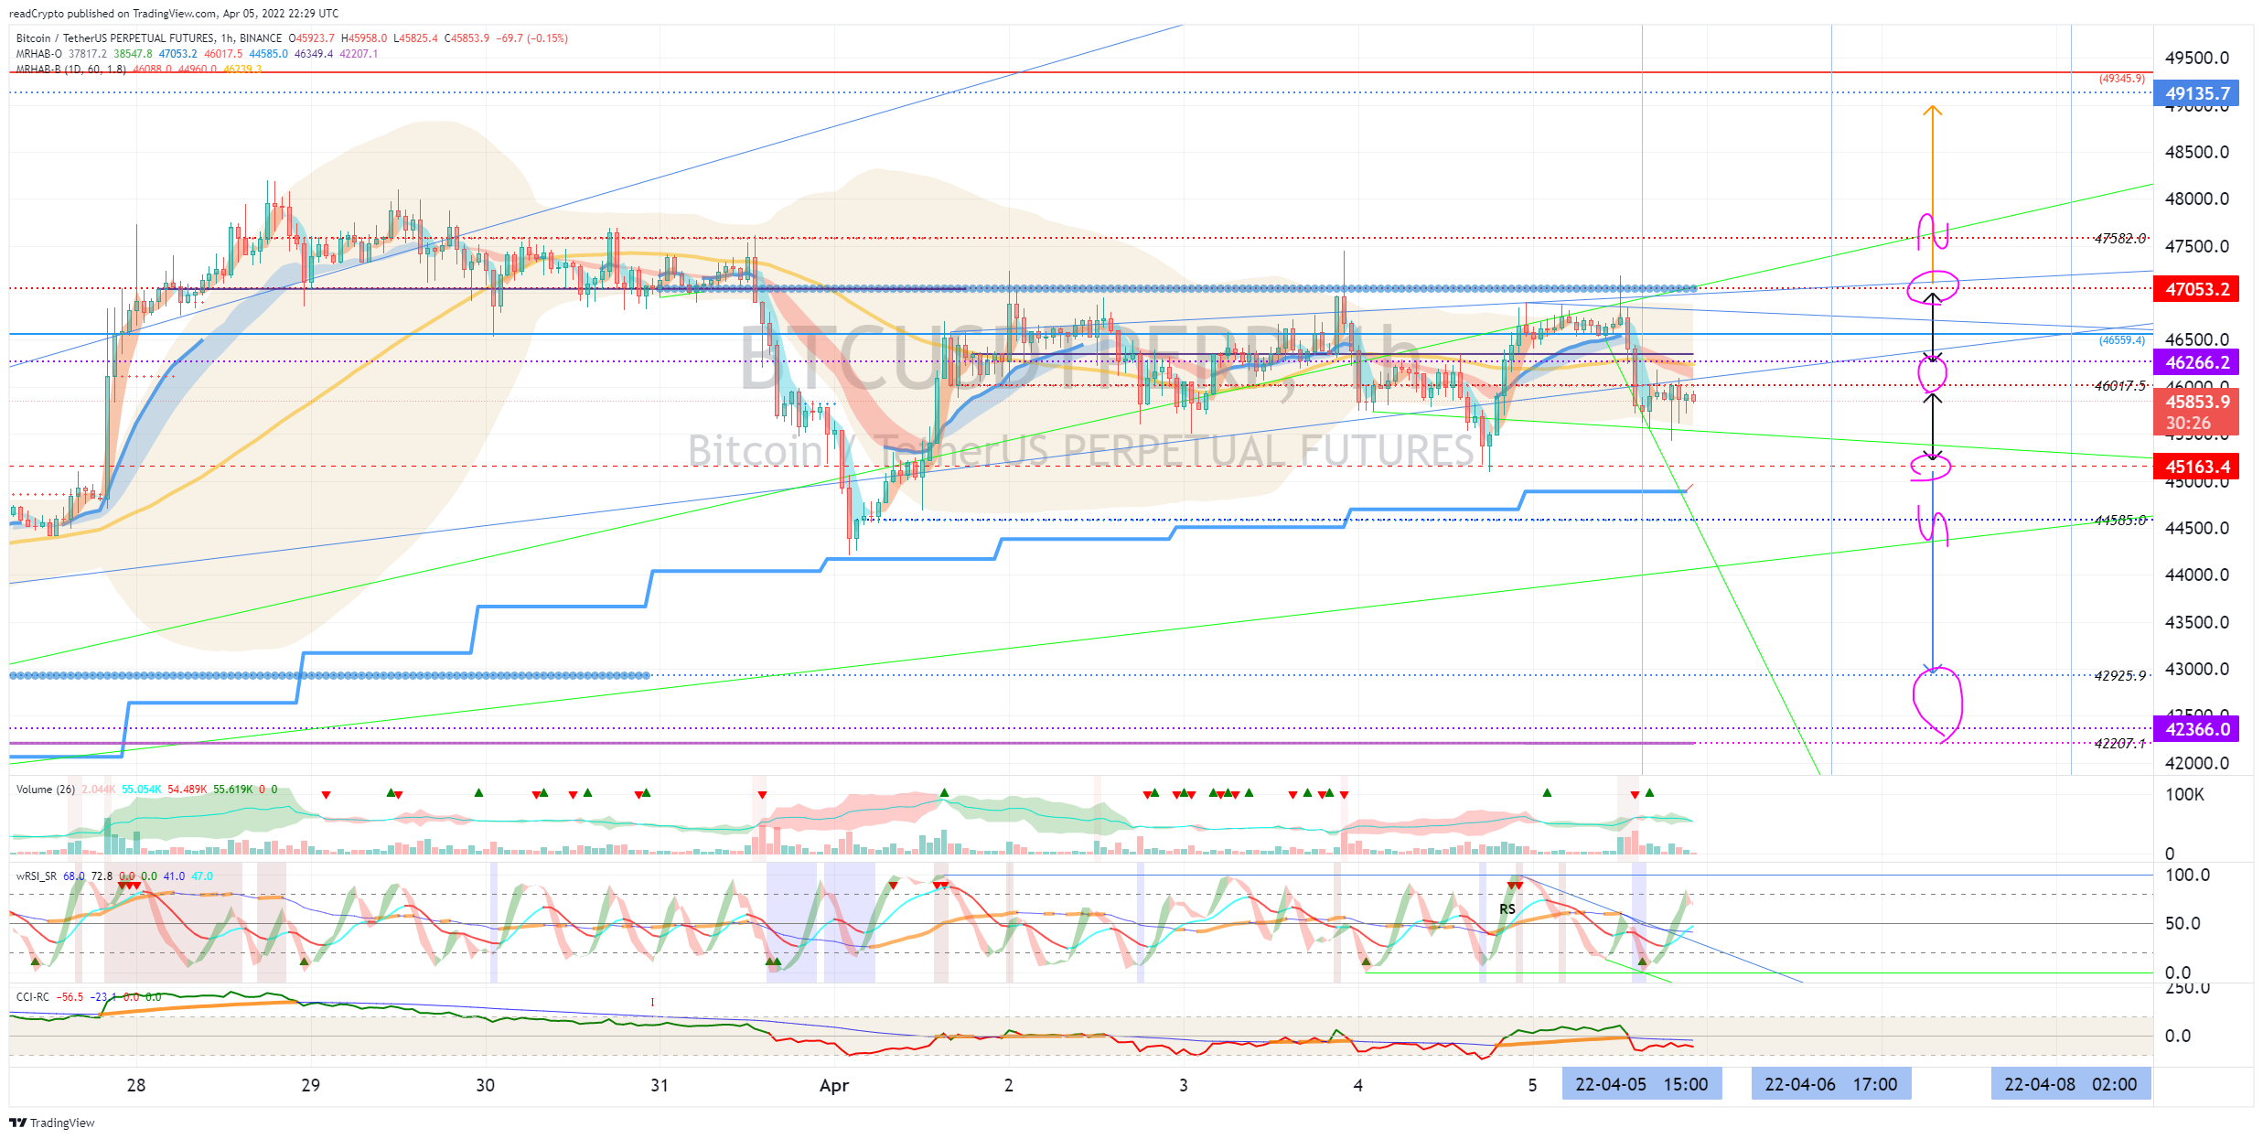Select the 46017.5 horizontal line label
Image resolution: width=2263 pixels, height=1139 pixels.
click(x=2120, y=386)
